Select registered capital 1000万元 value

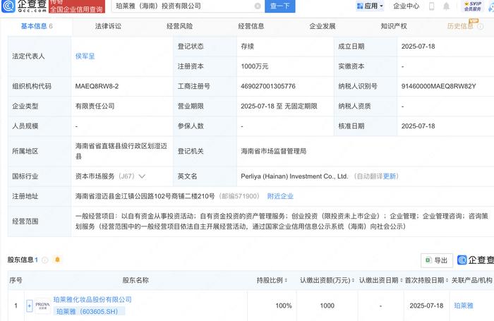(x=254, y=66)
